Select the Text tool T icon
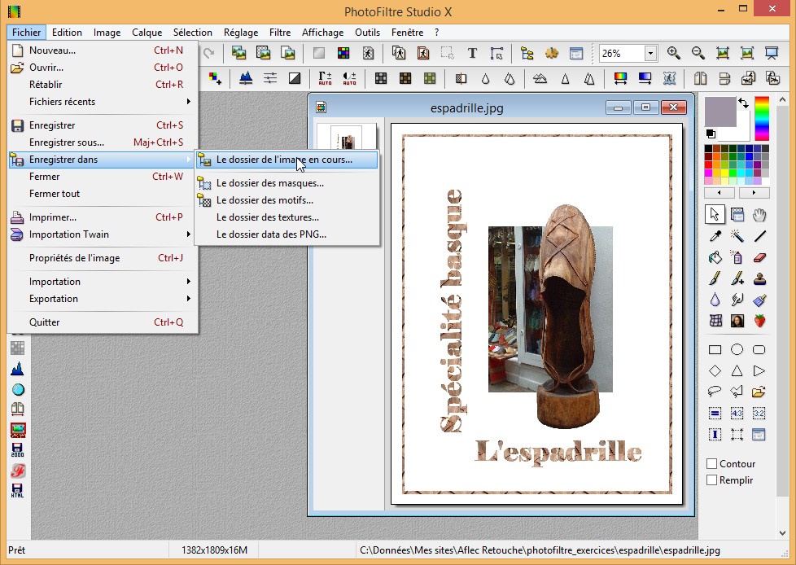This screenshot has width=796, height=565. click(x=472, y=53)
